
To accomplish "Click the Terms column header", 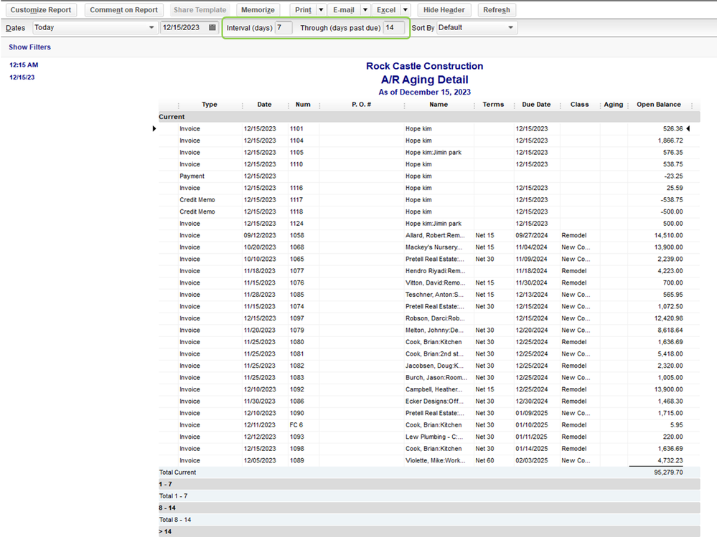I will pyautogui.click(x=493, y=105).
